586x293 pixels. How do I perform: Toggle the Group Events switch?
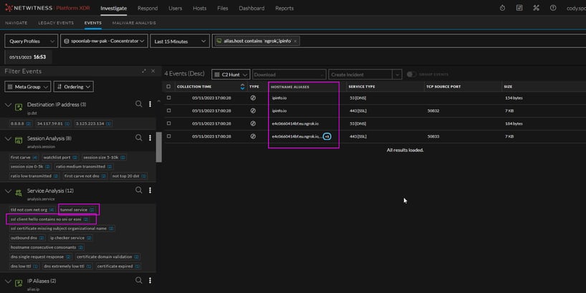coord(411,75)
